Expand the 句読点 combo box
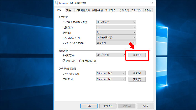Viewport: 196px width, 110px height. click(116, 27)
